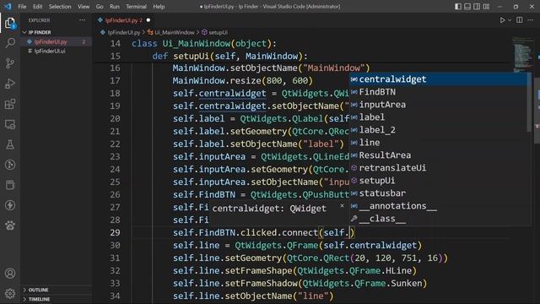
Task: Click the code minimap
Action: pos(522,53)
